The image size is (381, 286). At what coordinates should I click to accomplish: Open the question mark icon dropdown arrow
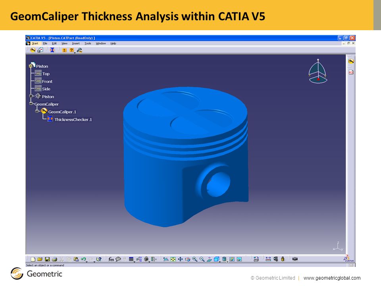(74, 52)
